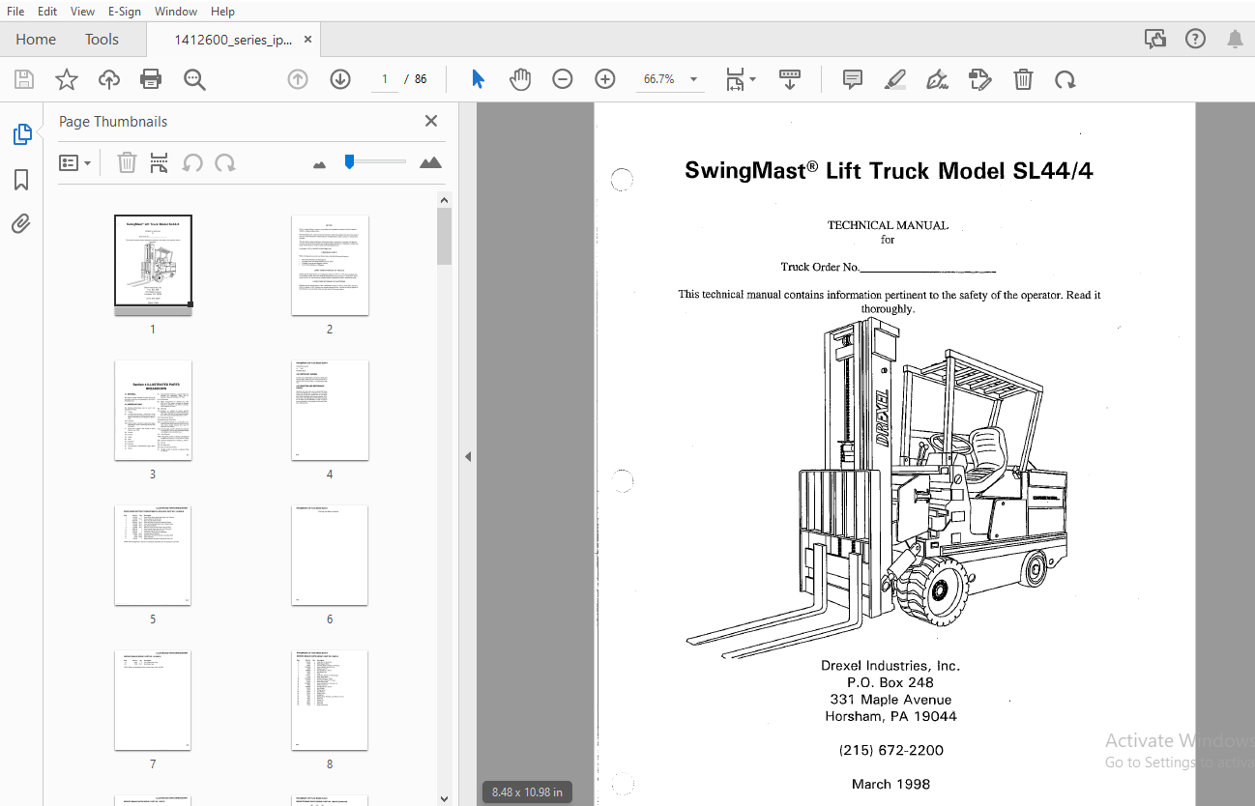
Task: Select page 8 thumbnail
Action: coord(330,700)
